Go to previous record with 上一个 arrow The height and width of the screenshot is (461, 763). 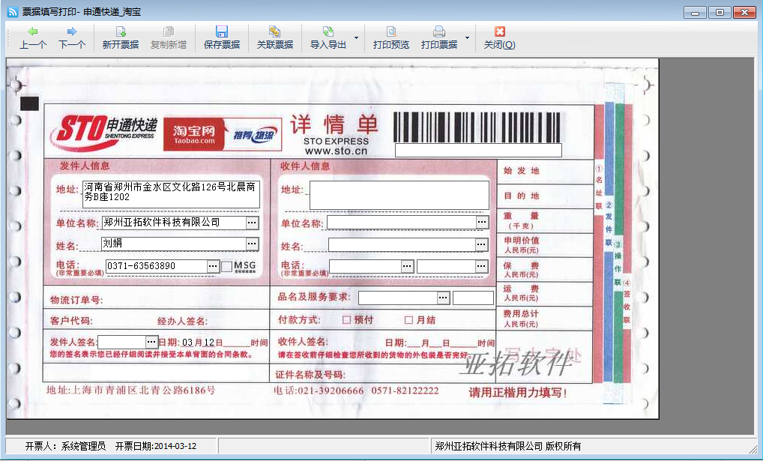point(32,38)
